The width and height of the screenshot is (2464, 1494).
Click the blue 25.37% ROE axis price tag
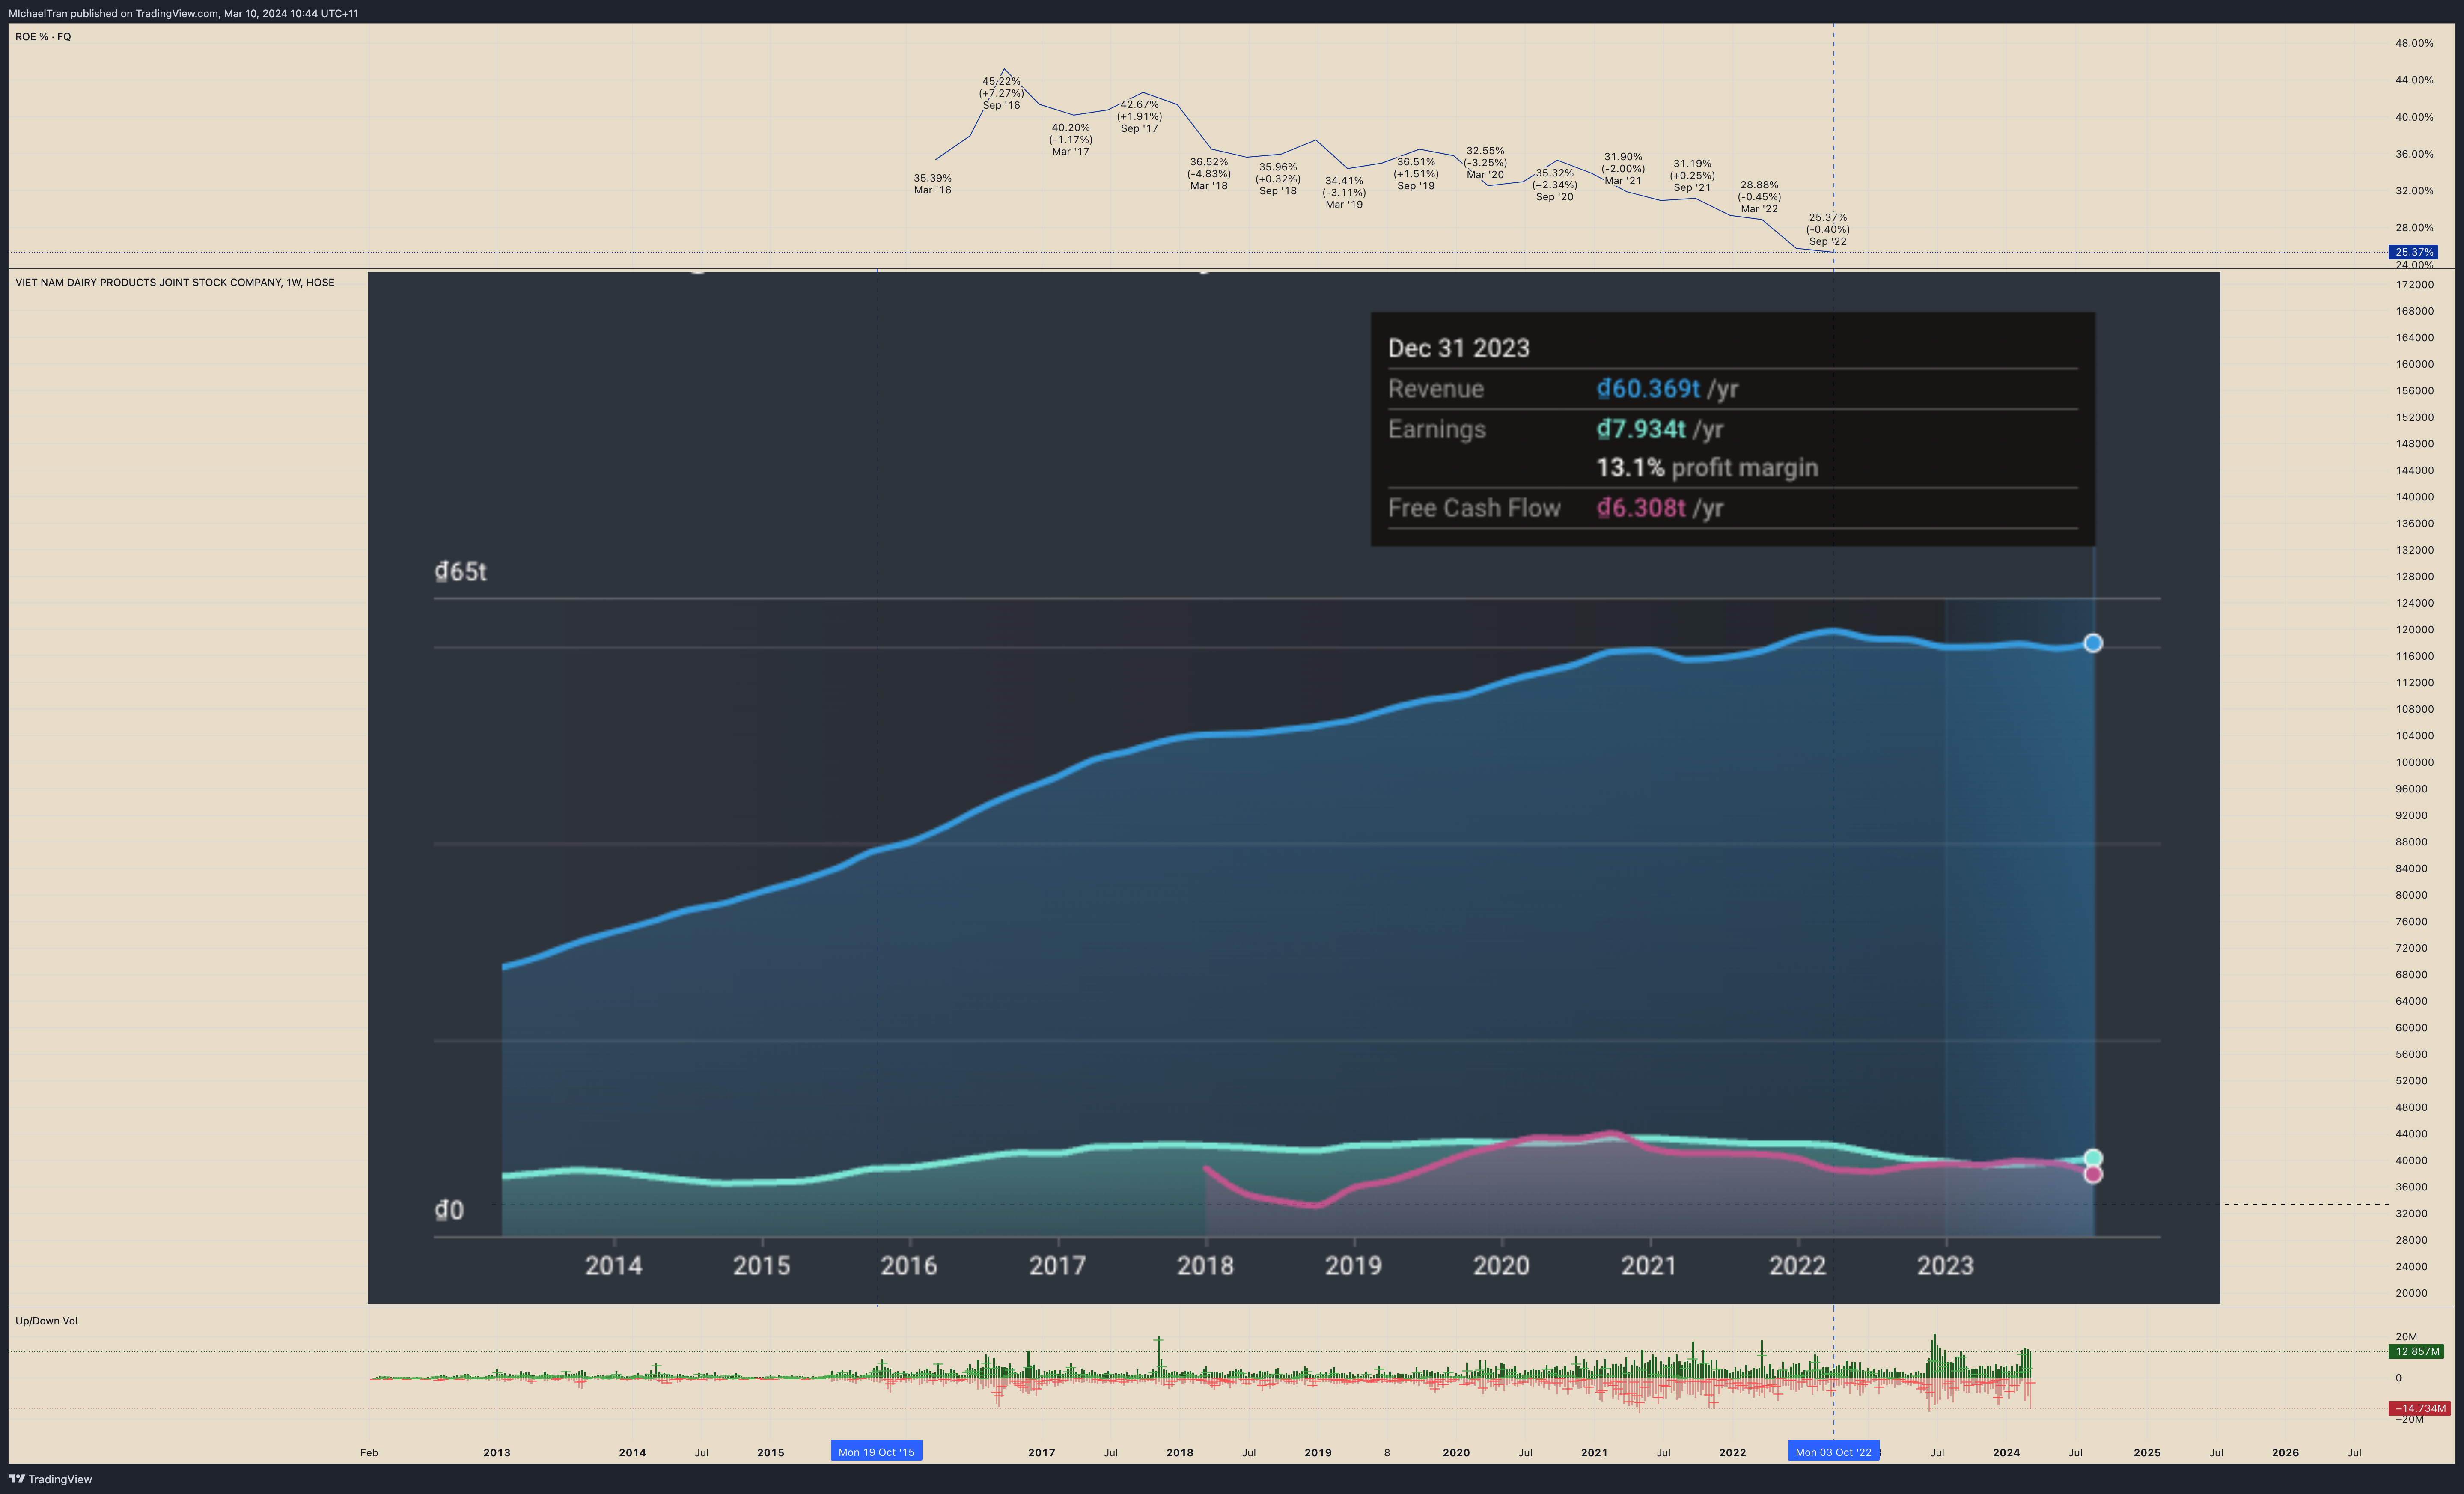pos(2413,252)
